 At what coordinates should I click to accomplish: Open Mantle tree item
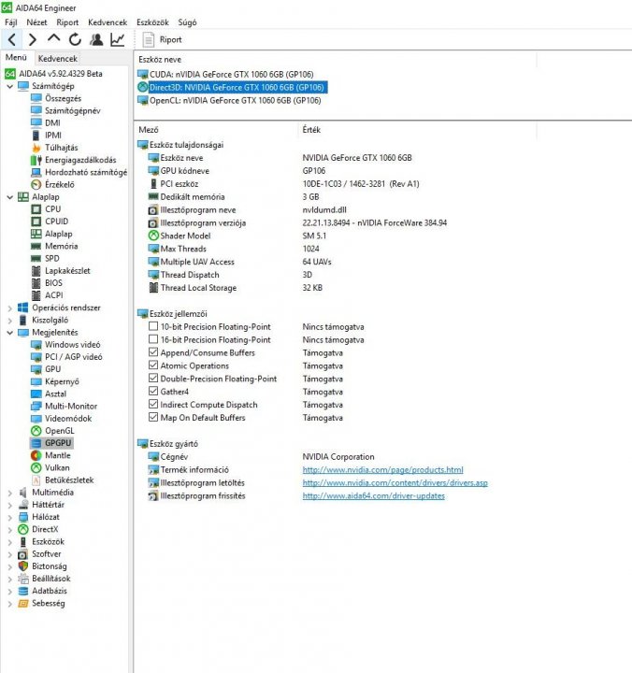58,455
